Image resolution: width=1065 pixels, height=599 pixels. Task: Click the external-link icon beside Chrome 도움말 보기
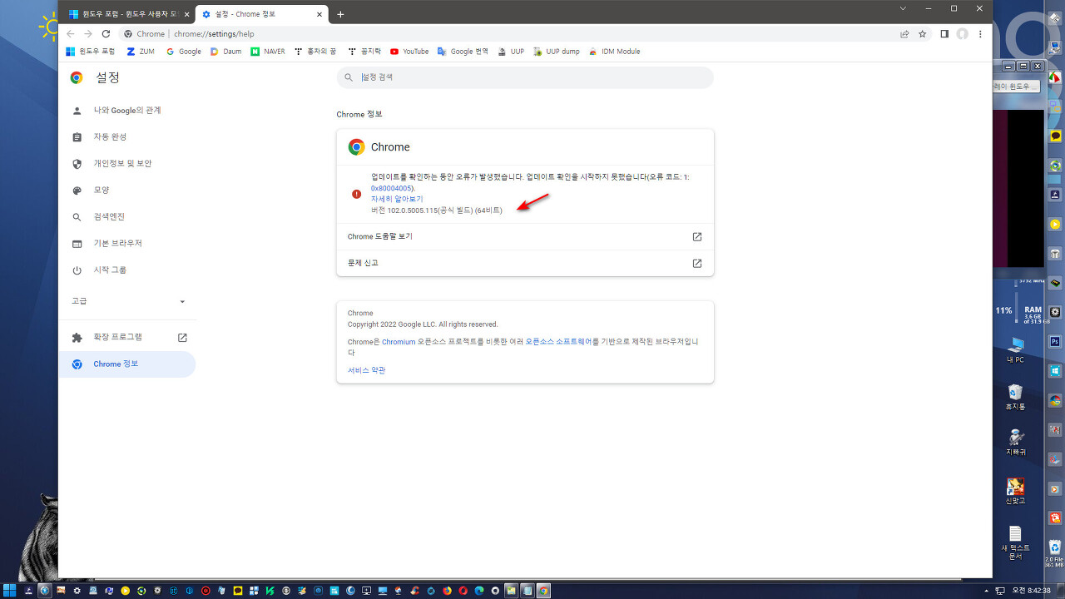697,237
